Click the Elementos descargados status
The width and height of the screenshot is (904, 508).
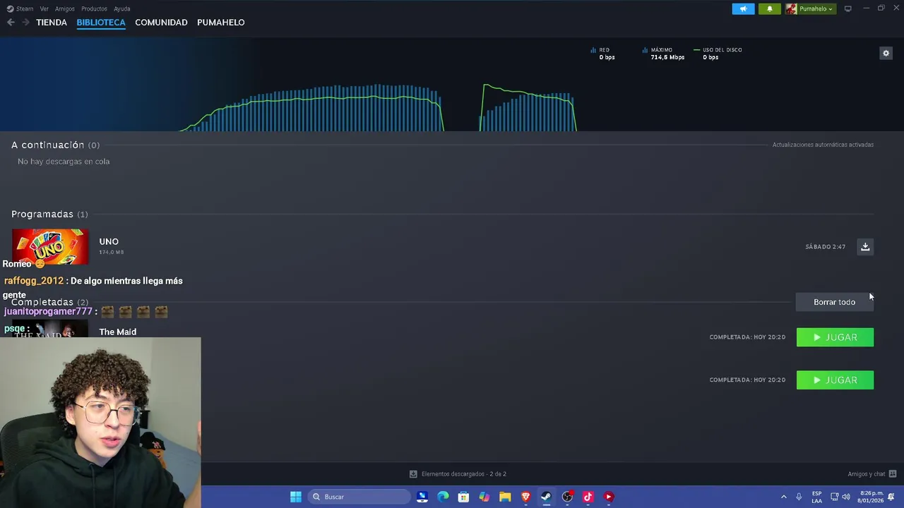pos(458,474)
